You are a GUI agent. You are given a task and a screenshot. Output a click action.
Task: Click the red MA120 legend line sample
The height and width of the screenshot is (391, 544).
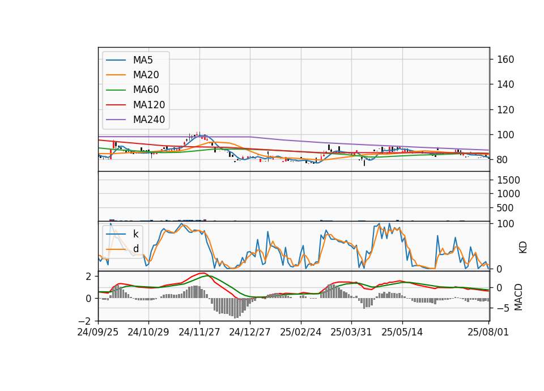pyautogui.click(x=116, y=105)
